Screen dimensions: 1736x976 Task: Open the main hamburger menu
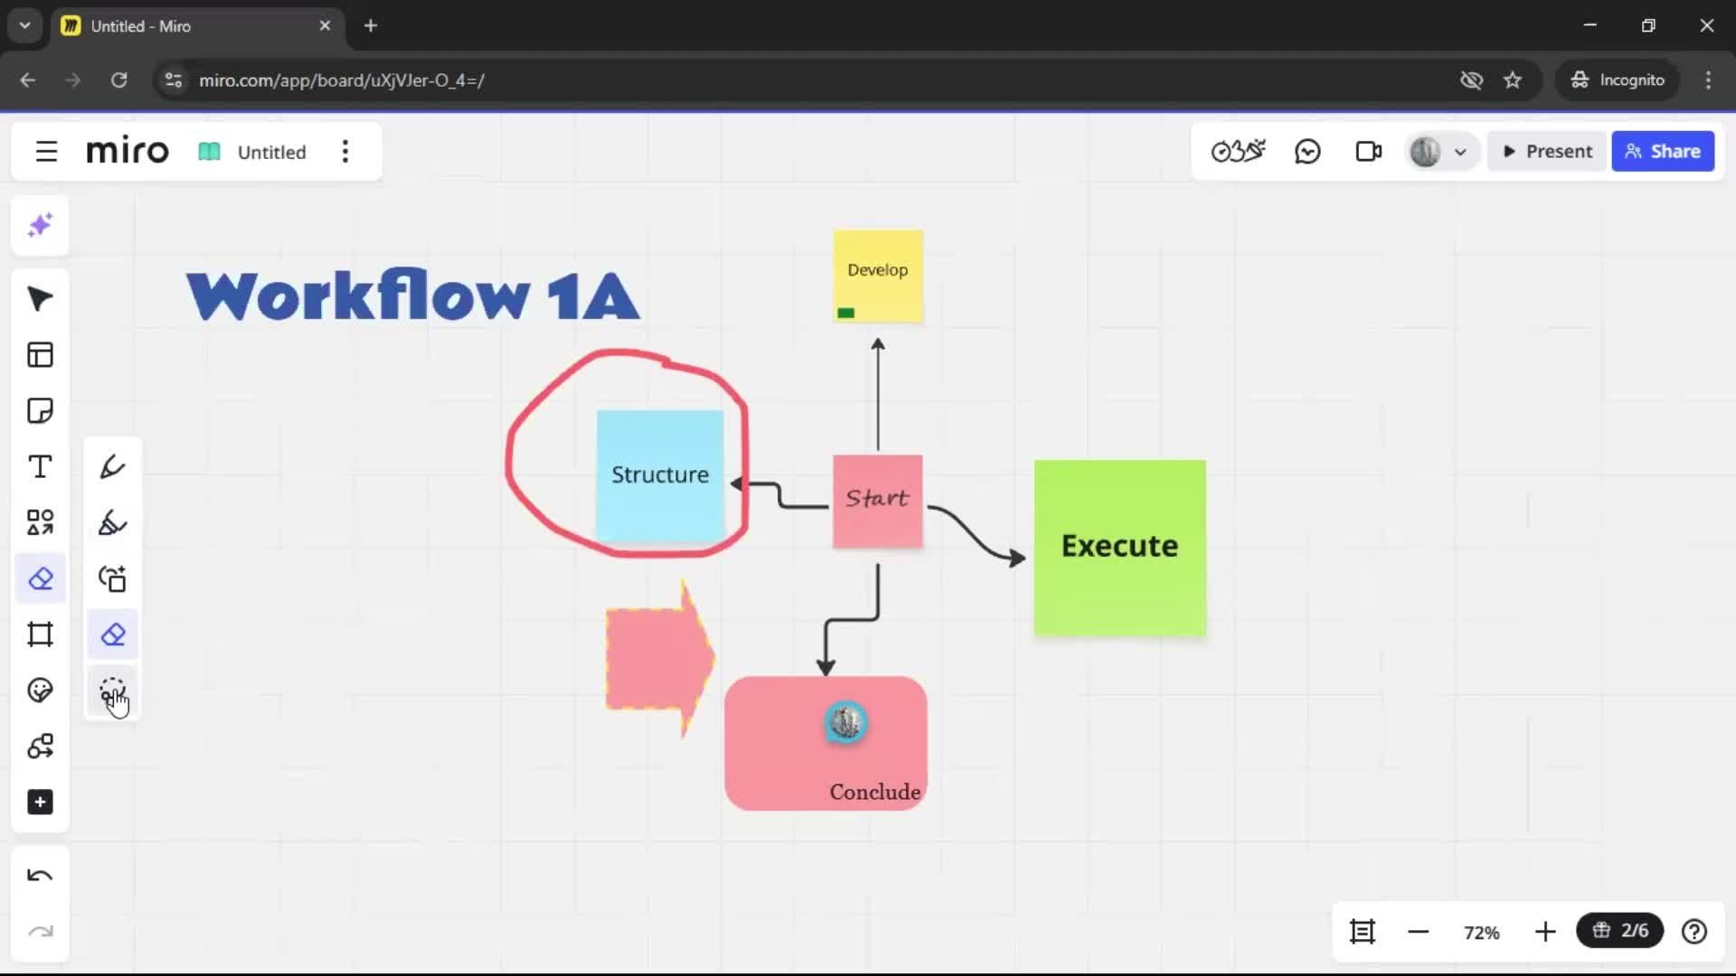click(46, 152)
